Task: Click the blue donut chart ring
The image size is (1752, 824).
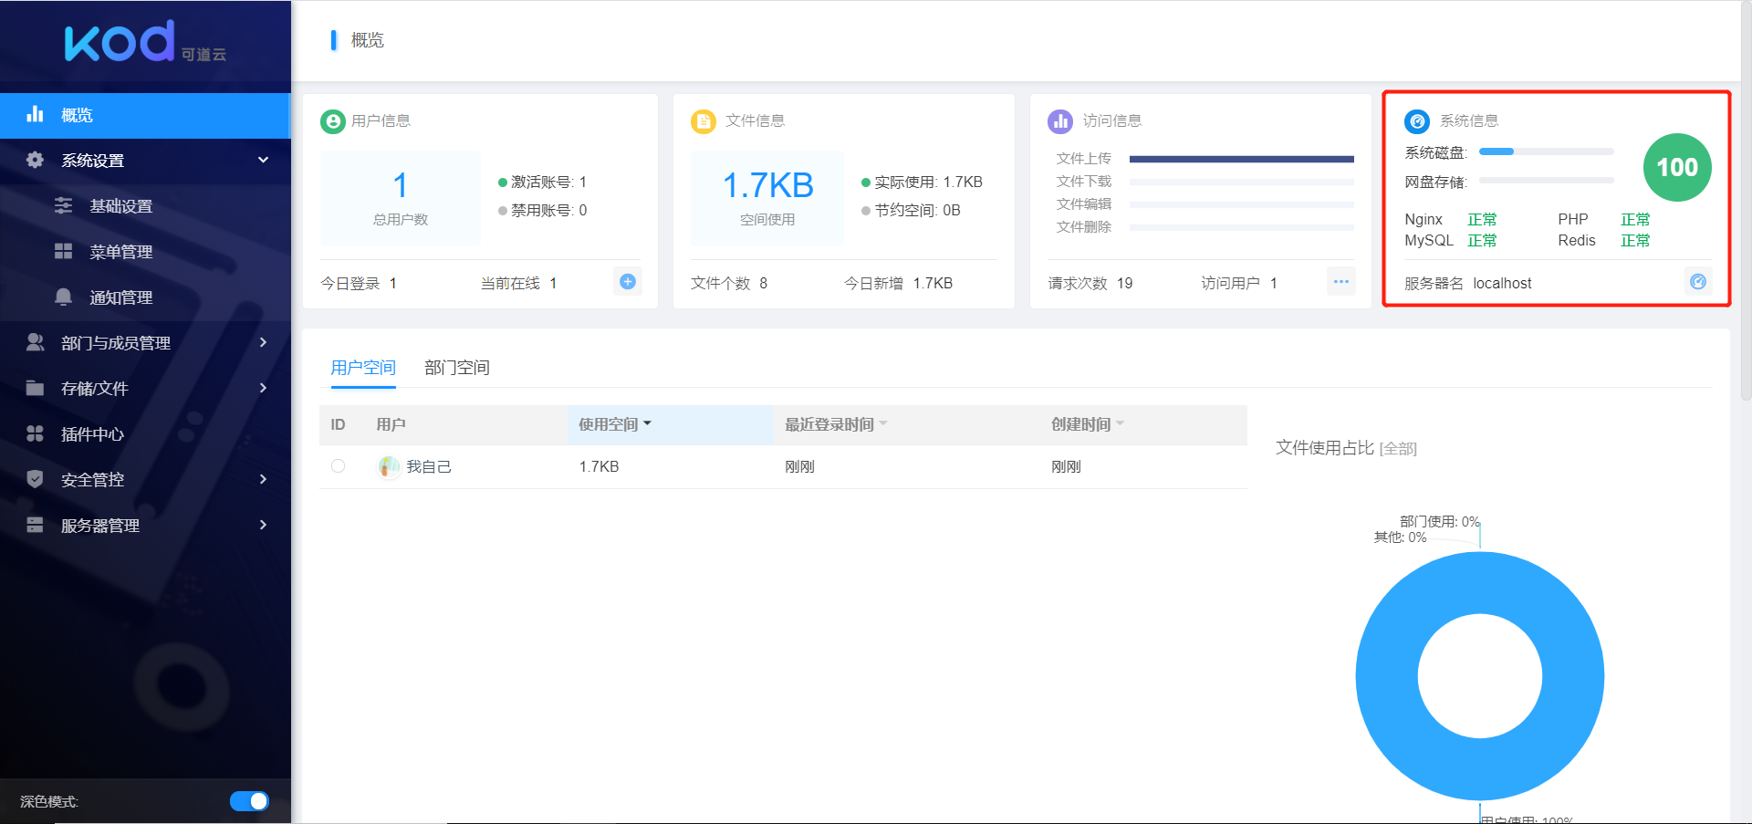Action: click(x=1386, y=676)
